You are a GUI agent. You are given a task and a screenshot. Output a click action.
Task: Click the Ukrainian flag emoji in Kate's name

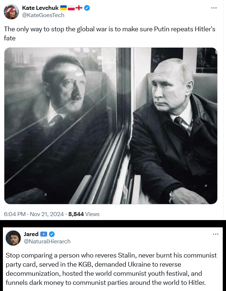tap(63, 8)
